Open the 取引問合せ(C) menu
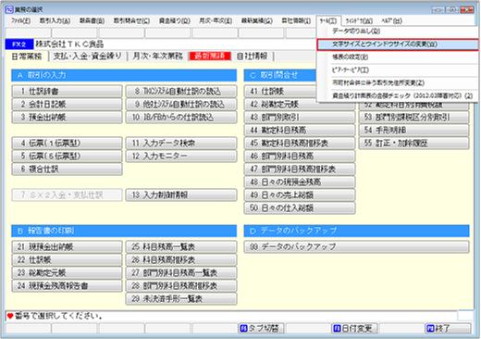The image size is (481, 339). click(131, 21)
